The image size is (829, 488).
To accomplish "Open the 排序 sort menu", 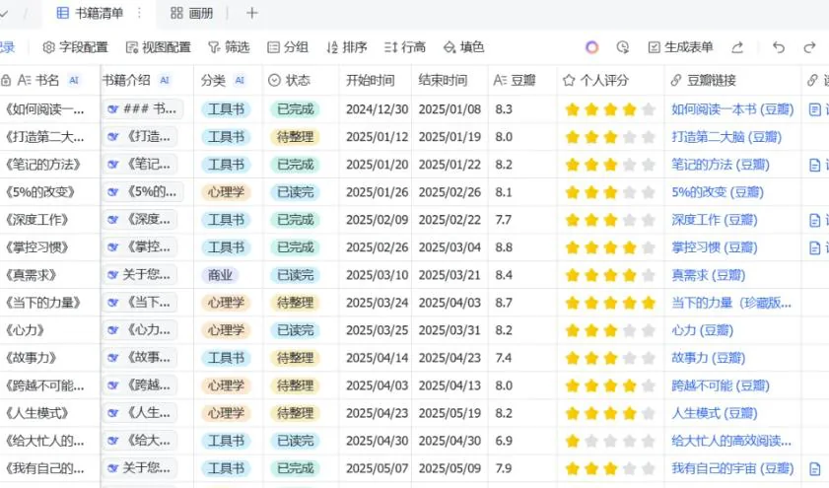I will 347,47.
